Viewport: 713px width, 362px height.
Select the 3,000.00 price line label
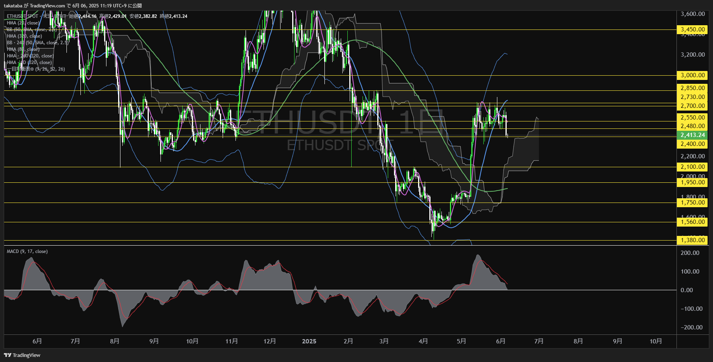(x=692, y=75)
